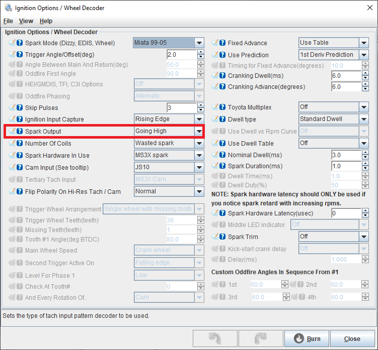Viewport: 378px width, 350px height.
Task: Click the undo arrow button
Action: click(215, 338)
